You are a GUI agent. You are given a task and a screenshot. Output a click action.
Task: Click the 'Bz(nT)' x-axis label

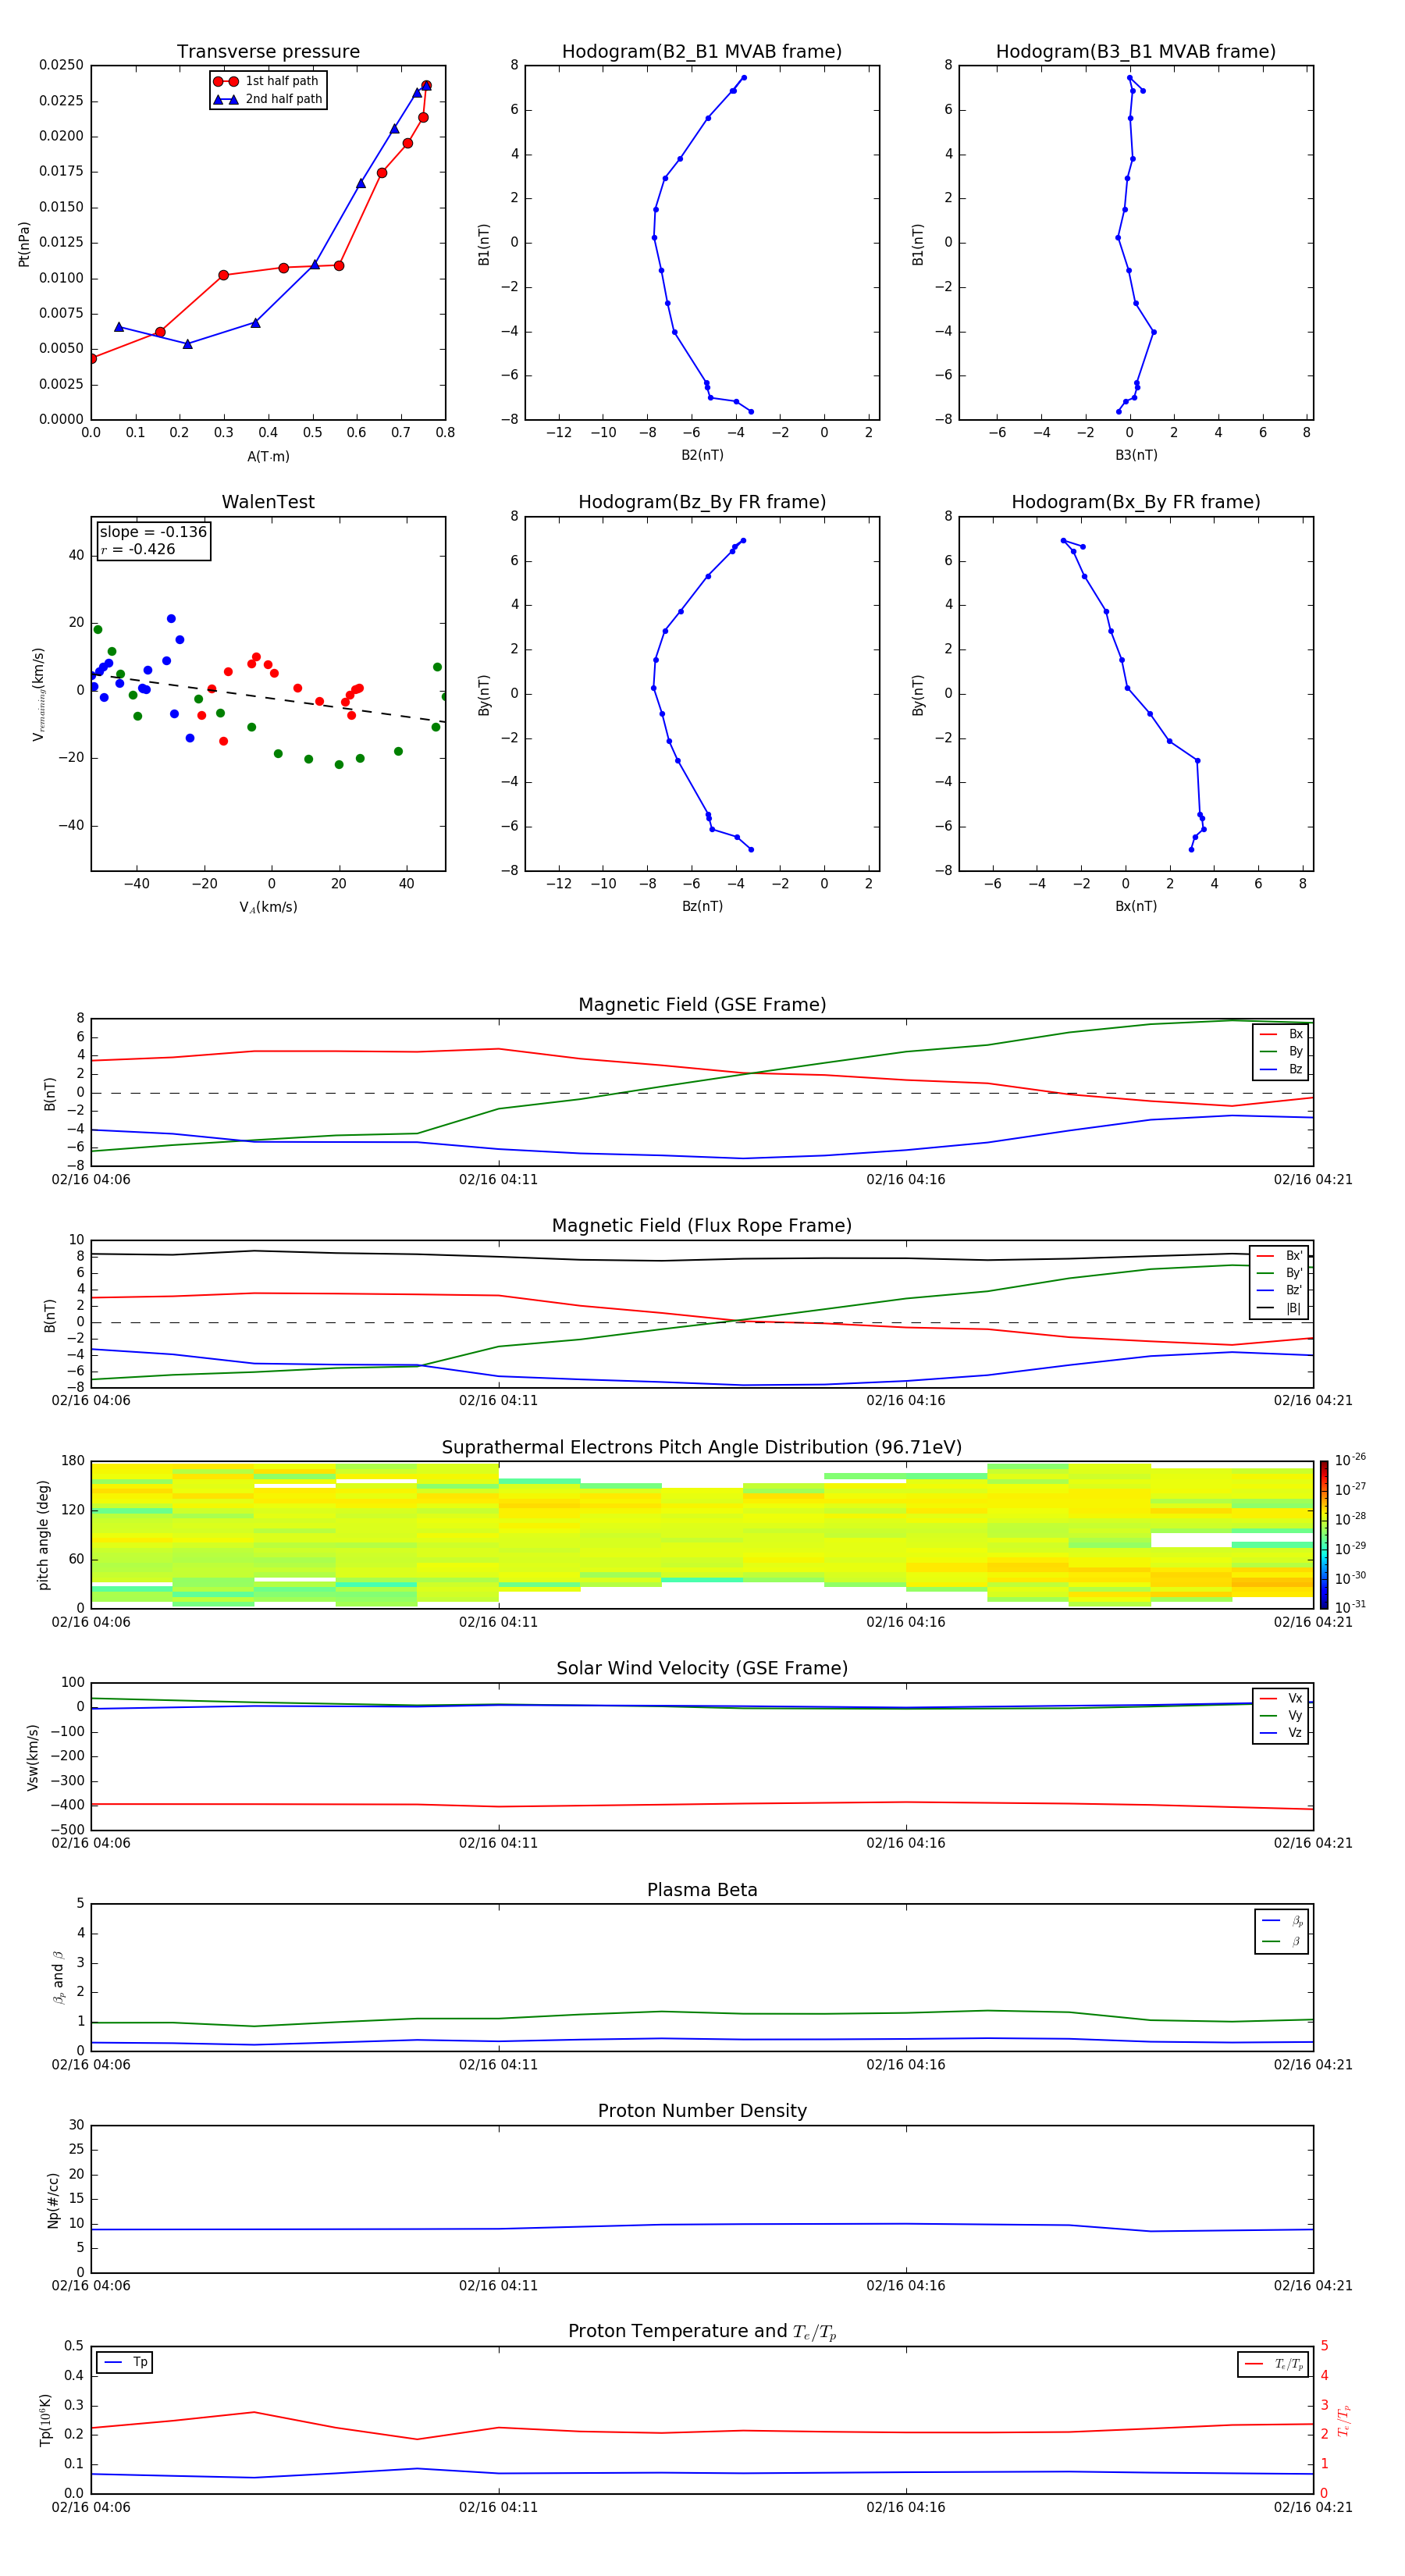pos(702,906)
